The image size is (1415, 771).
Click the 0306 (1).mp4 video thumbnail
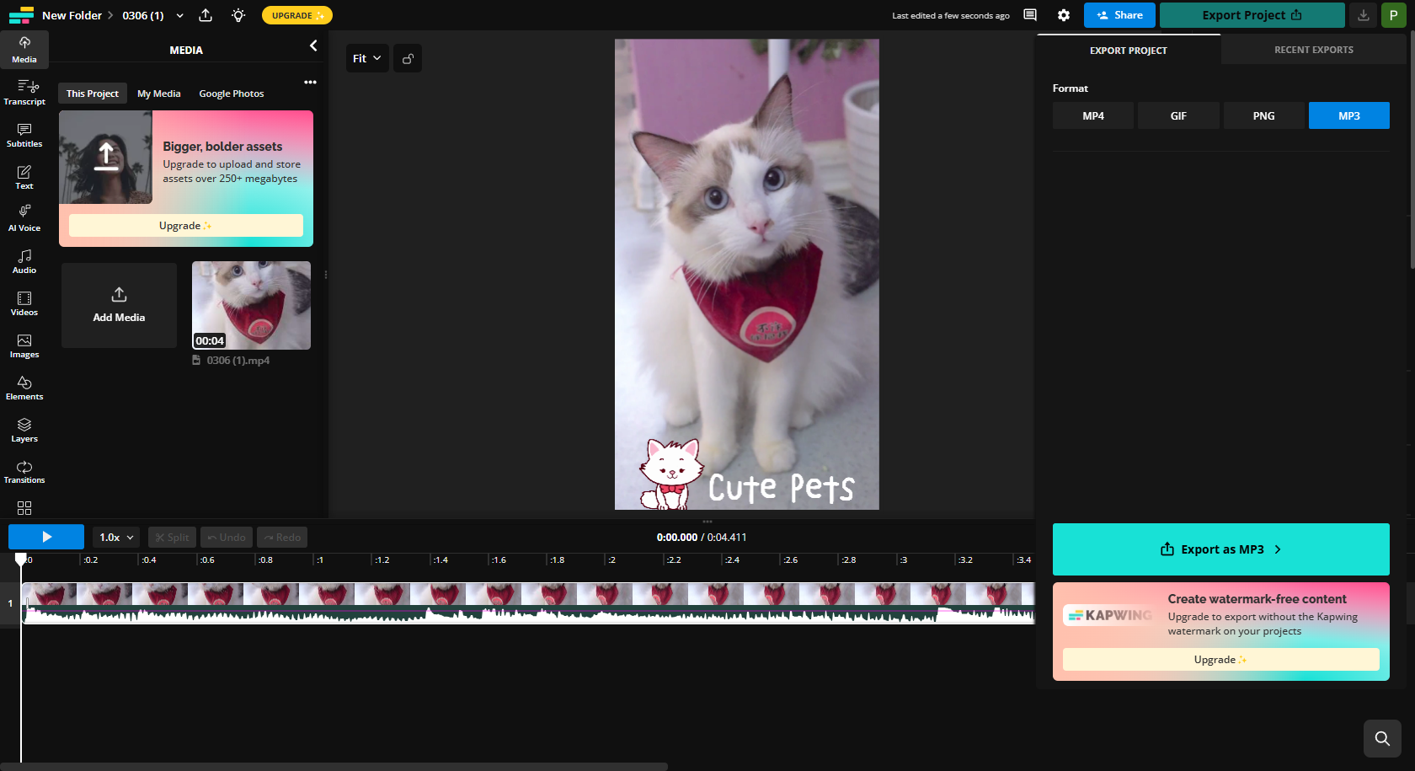[251, 305]
